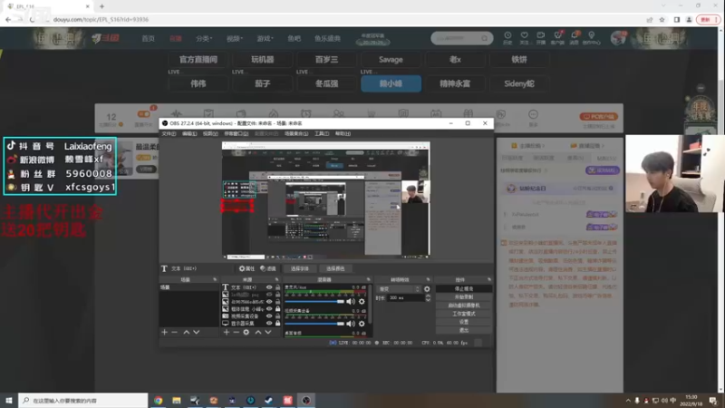
Task: Mute the first mixer channel speaker icon
Action: (351, 302)
